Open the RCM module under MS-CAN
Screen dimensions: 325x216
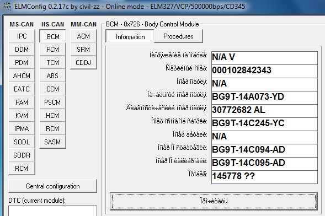pos(22,169)
